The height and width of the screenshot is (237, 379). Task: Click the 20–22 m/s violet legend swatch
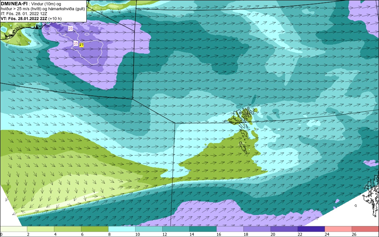[284, 229]
